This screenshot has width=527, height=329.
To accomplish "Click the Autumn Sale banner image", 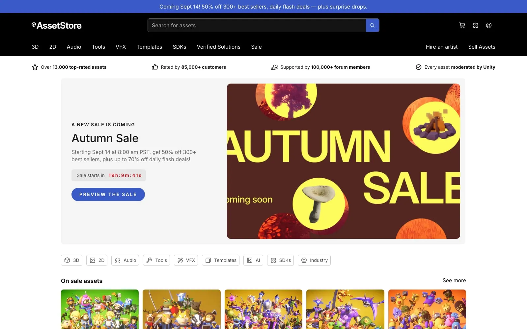I will point(344,161).
